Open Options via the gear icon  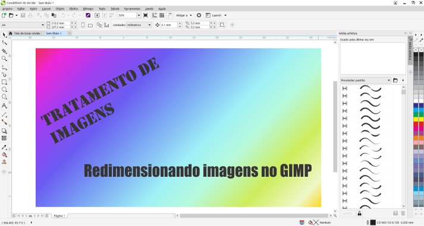tap(199, 15)
